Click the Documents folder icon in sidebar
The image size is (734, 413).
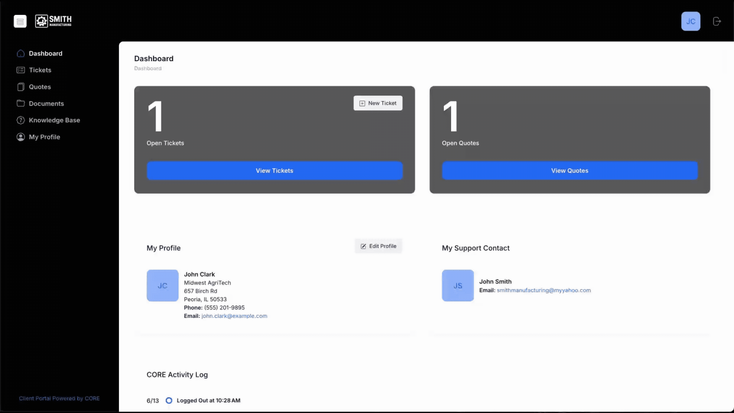coord(21,104)
